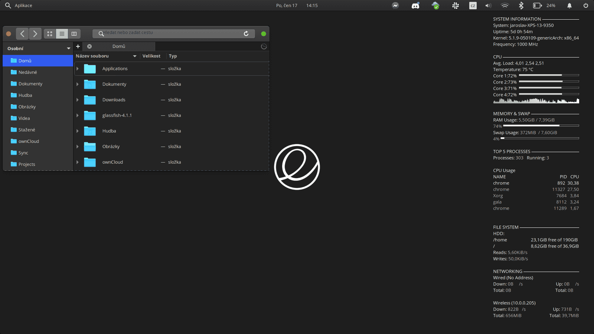Sort by Název souboru column header
The width and height of the screenshot is (594, 334).
tap(107, 56)
